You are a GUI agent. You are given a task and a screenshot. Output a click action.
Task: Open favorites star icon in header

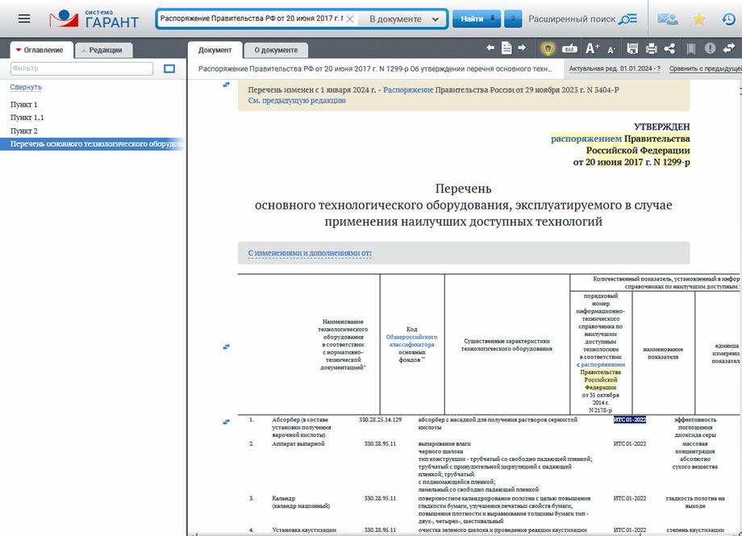(699, 19)
